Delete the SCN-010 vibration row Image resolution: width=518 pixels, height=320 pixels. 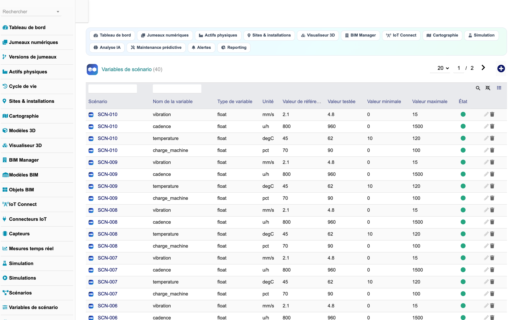(492, 114)
